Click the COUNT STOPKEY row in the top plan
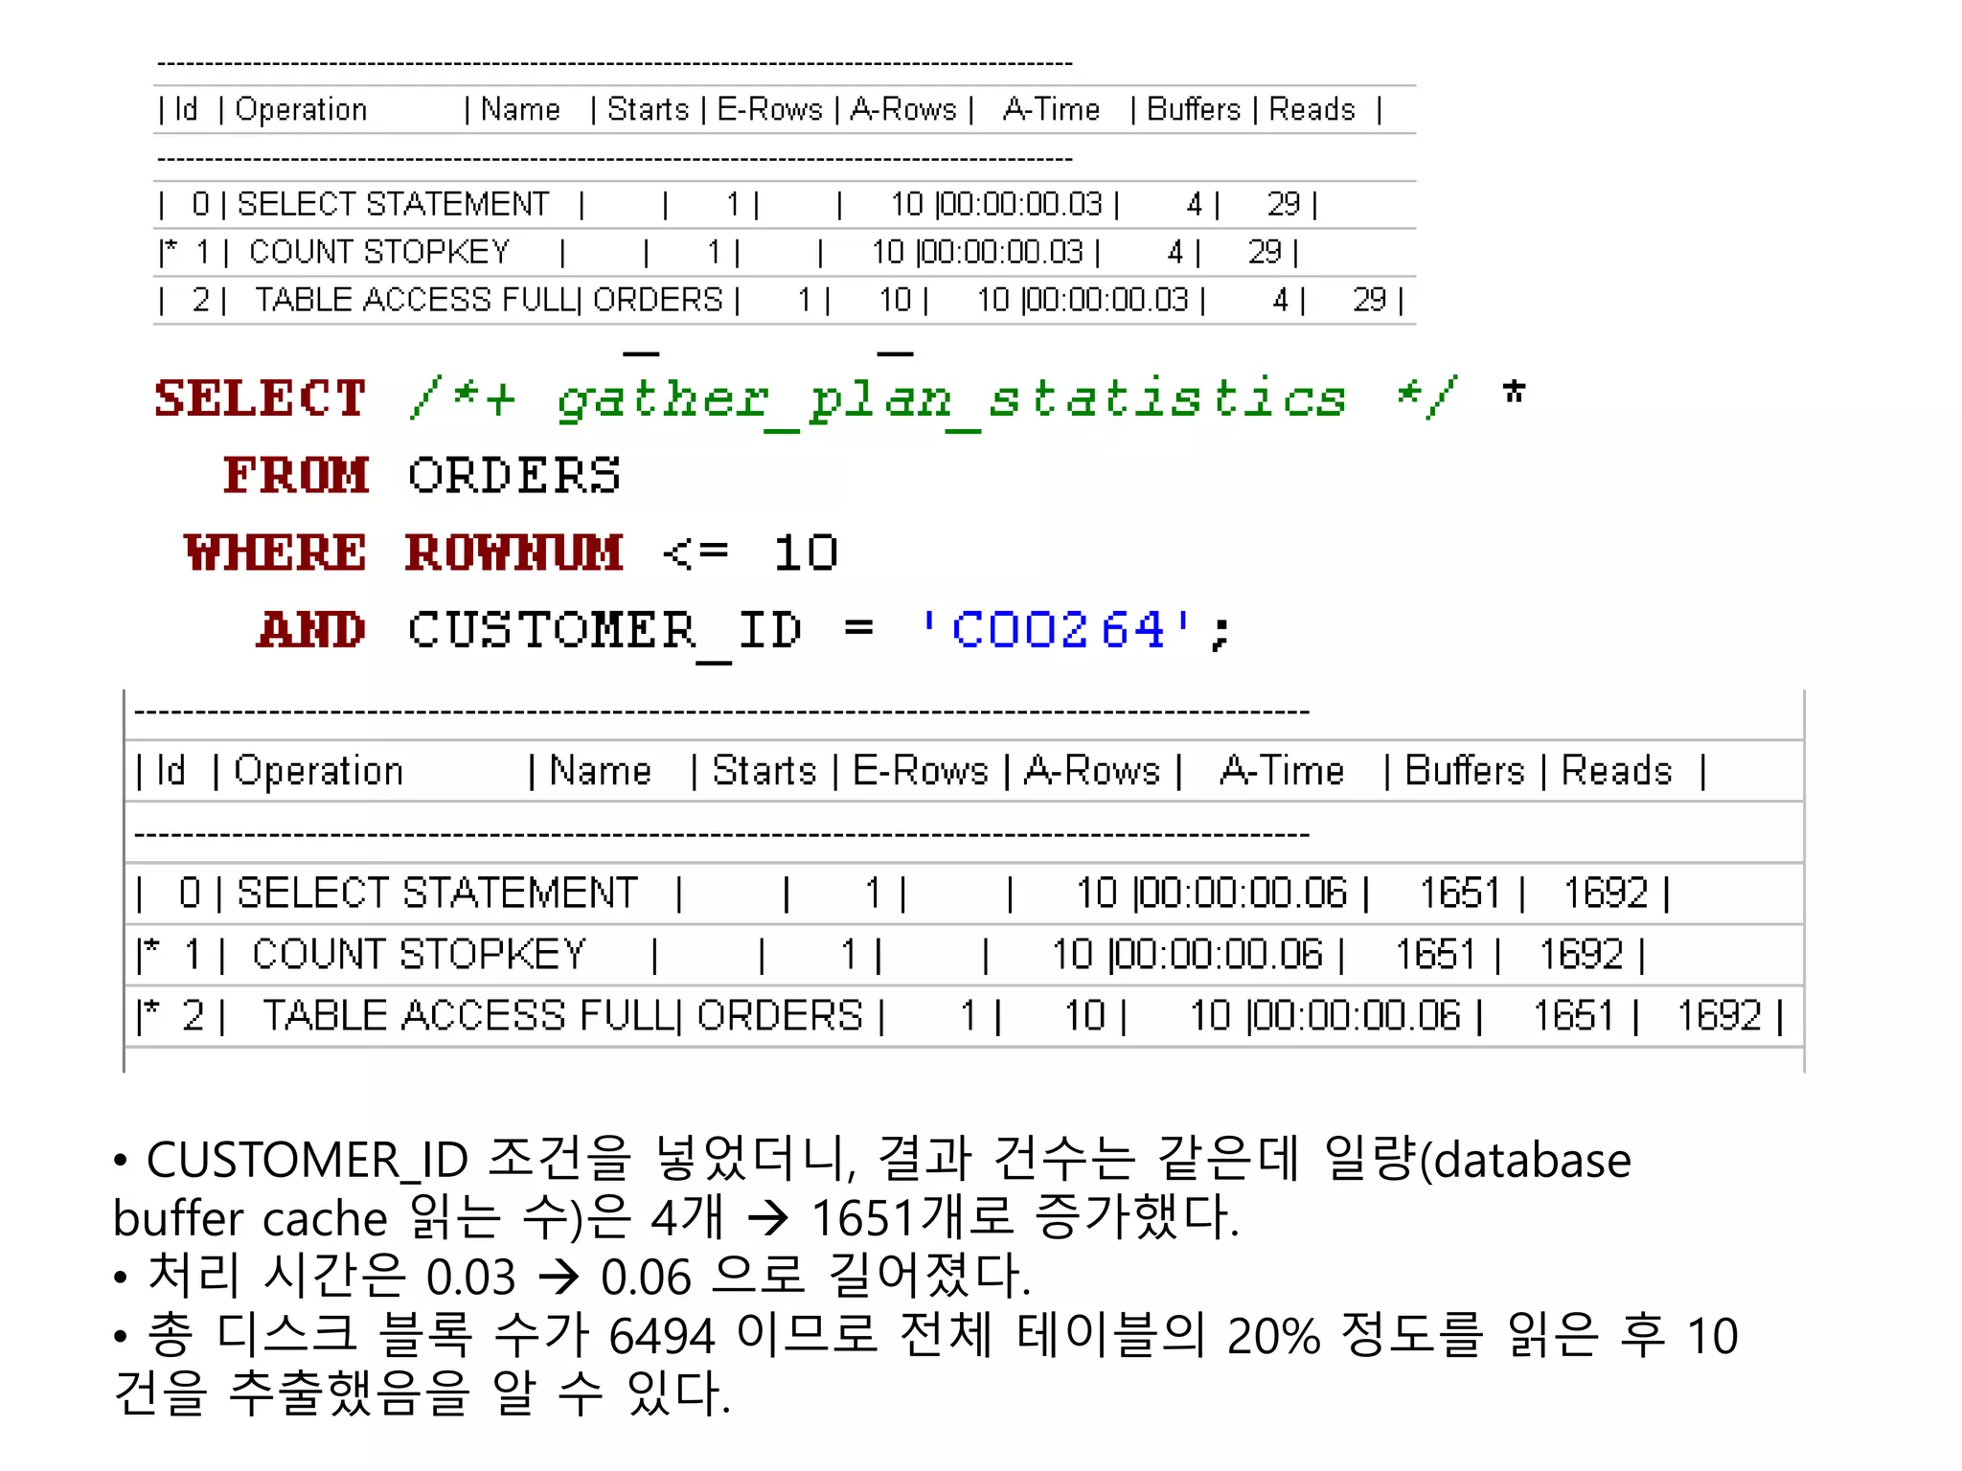This screenshot has height=1471, width=1962. point(379,252)
